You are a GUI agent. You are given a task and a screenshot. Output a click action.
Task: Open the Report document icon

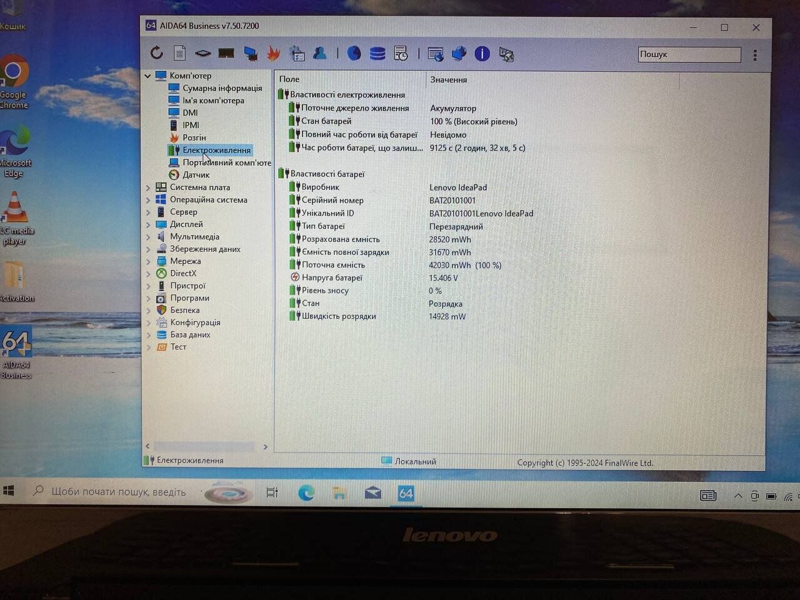tap(179, 54)
